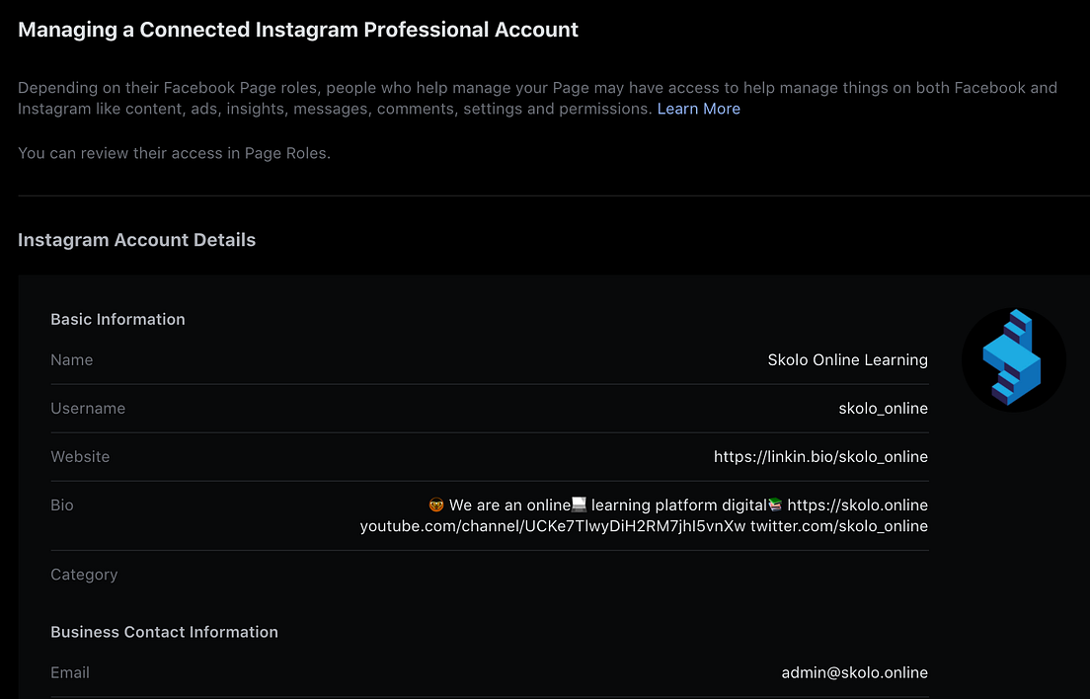This screenshot has height=699, width=1090.
Task: Click the twitter.com/skolo_online link
Action: 837,526
